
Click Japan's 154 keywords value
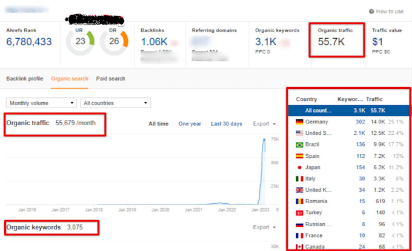click(x=360, y=168)
